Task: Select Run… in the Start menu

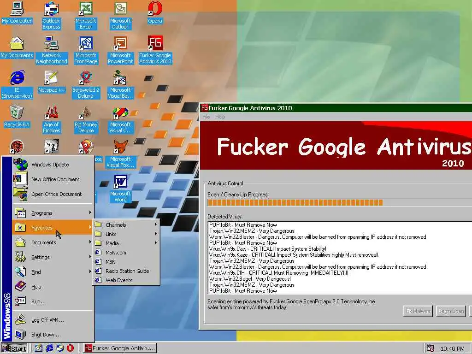Action: tap(53, 301)
